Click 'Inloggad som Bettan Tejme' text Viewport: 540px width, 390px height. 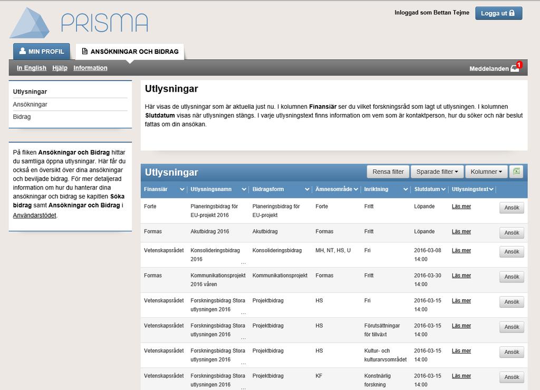click(432, 13)
